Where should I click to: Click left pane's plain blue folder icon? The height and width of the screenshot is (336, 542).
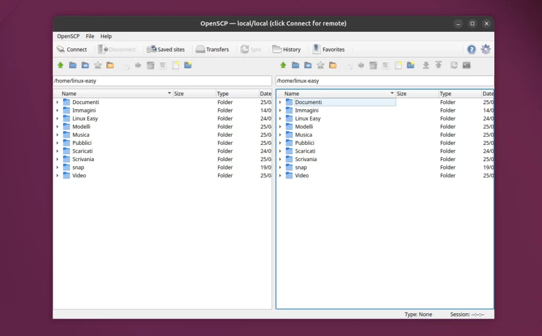click(x=73, y=65)
